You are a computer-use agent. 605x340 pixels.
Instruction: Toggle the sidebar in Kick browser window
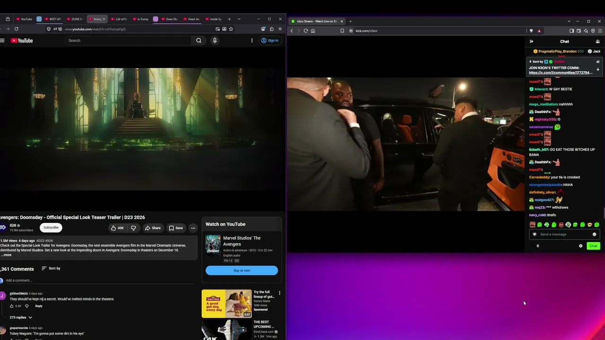pyautogui.click(x=571, y=31)
